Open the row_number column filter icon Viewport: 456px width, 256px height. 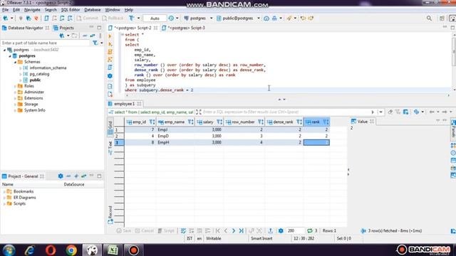click(260, 122)
